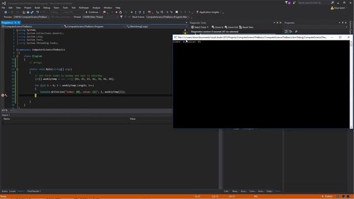The height and width of the screenshot is (199, 354).
Task: Open the Tools menu
Action: pyautogui.click(x=65, y=8)
